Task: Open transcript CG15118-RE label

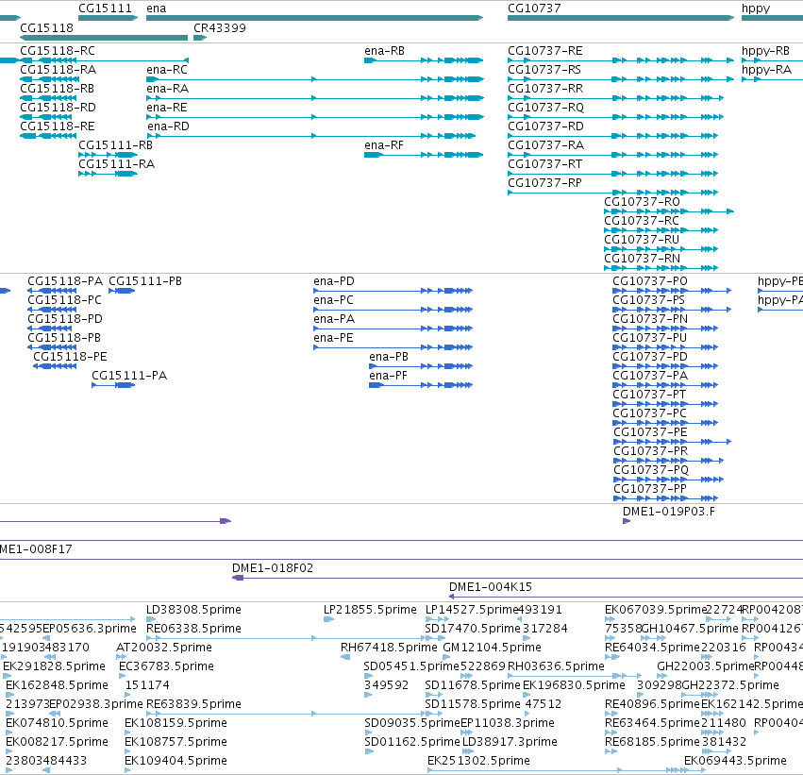Action: pos(58,126)
